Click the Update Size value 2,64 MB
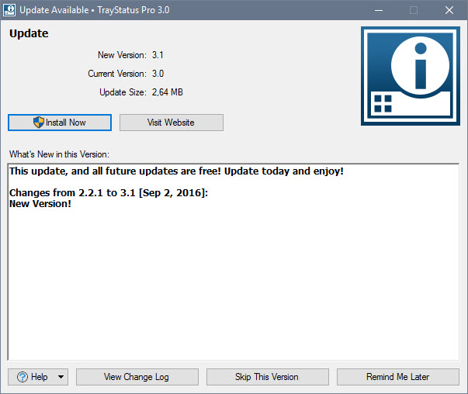This screenshot has height=394, width=468. click(x=168, y=92)
